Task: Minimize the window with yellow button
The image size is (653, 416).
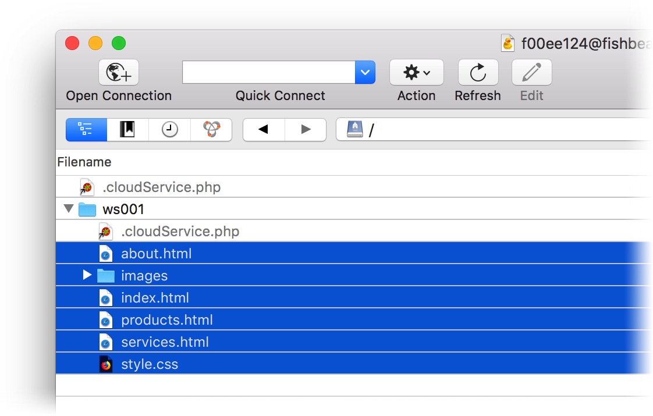Action: (95, 43)
